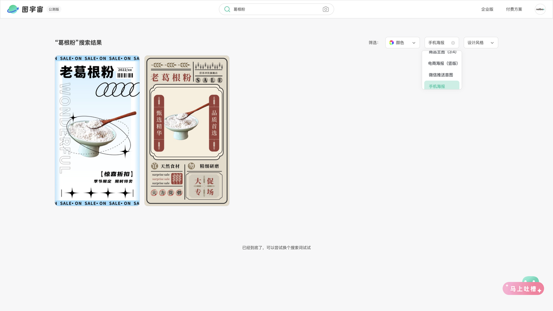The width and height of the screenshot is (553, 311).
Task: Focus the 葛根粉 search field
Action: (x=276, y=9)
